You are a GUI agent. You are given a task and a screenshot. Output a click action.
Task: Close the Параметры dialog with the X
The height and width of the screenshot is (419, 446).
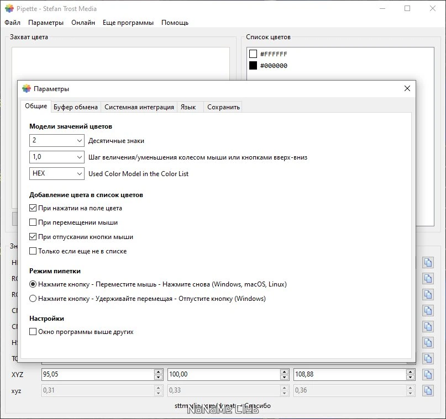point(407,89)
